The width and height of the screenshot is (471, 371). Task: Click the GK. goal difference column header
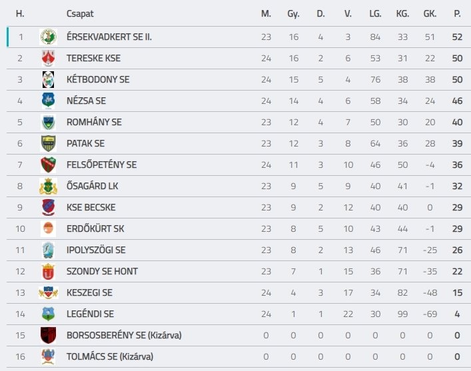pos(430,14)
